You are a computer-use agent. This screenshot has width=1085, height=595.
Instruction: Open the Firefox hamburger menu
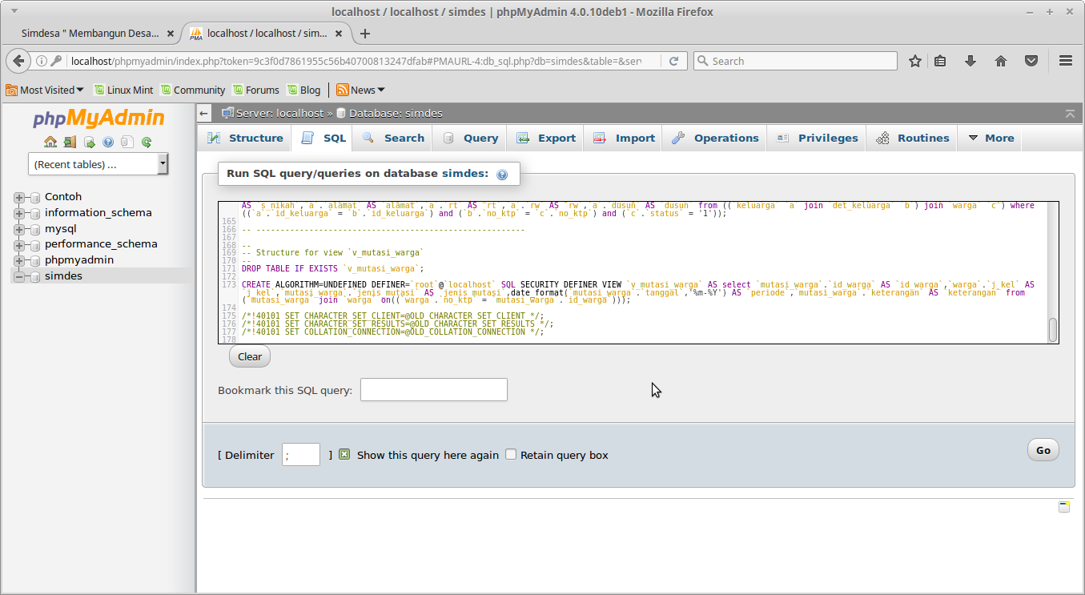tap(1066, 61)
